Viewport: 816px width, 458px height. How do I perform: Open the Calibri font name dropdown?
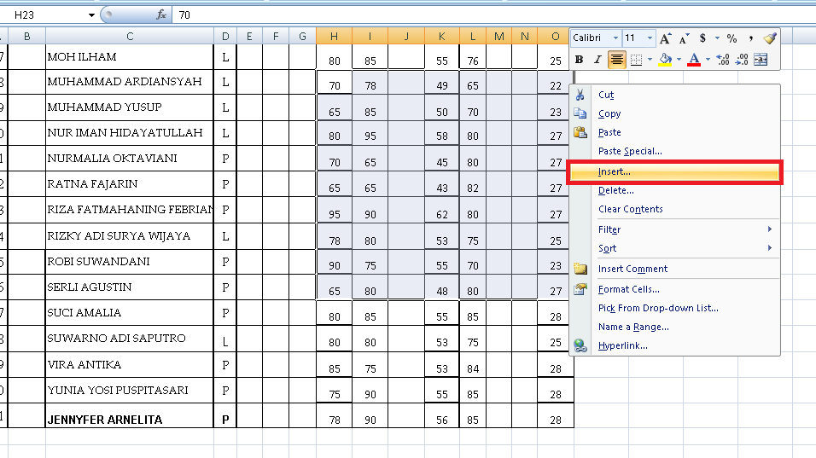(615, 38)
